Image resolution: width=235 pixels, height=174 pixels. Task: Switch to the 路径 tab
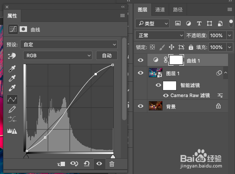click(x=178, y=10)
